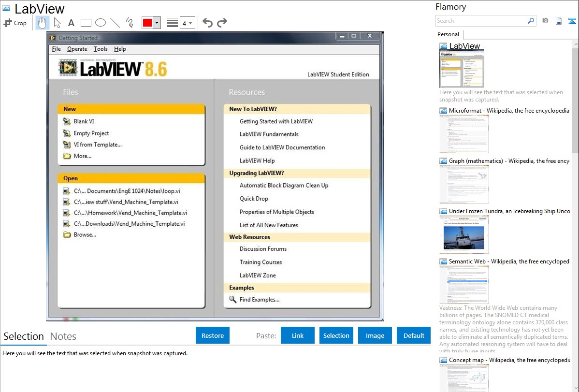579x392 pixels.
Task: Open Guide to LabVIEW Documentation link
Action: (x=282, y=147)
